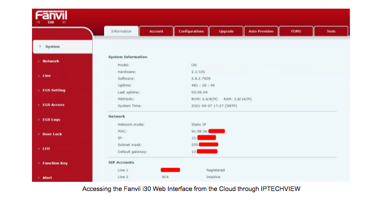This screenshot has width=379, height=204.
Task: Open Function Key in sidebar
Action: point(55,163)
